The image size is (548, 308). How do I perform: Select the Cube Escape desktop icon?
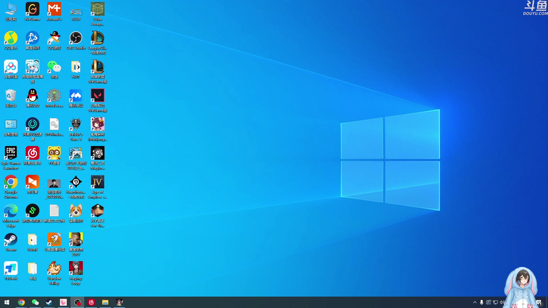tap(98, 14)
